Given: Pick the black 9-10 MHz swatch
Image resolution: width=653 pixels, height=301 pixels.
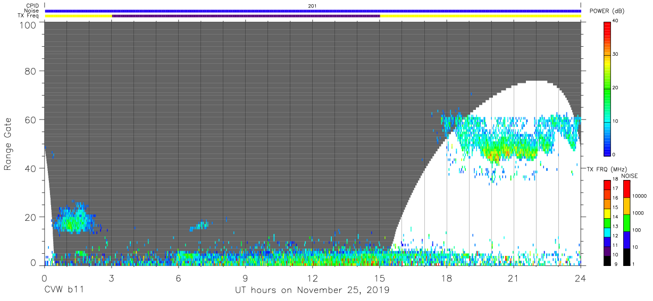Looking at the screenshot, I should click(607, 260).
